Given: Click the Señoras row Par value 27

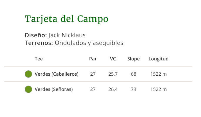Looking at the screenshot, I should 93,89.
